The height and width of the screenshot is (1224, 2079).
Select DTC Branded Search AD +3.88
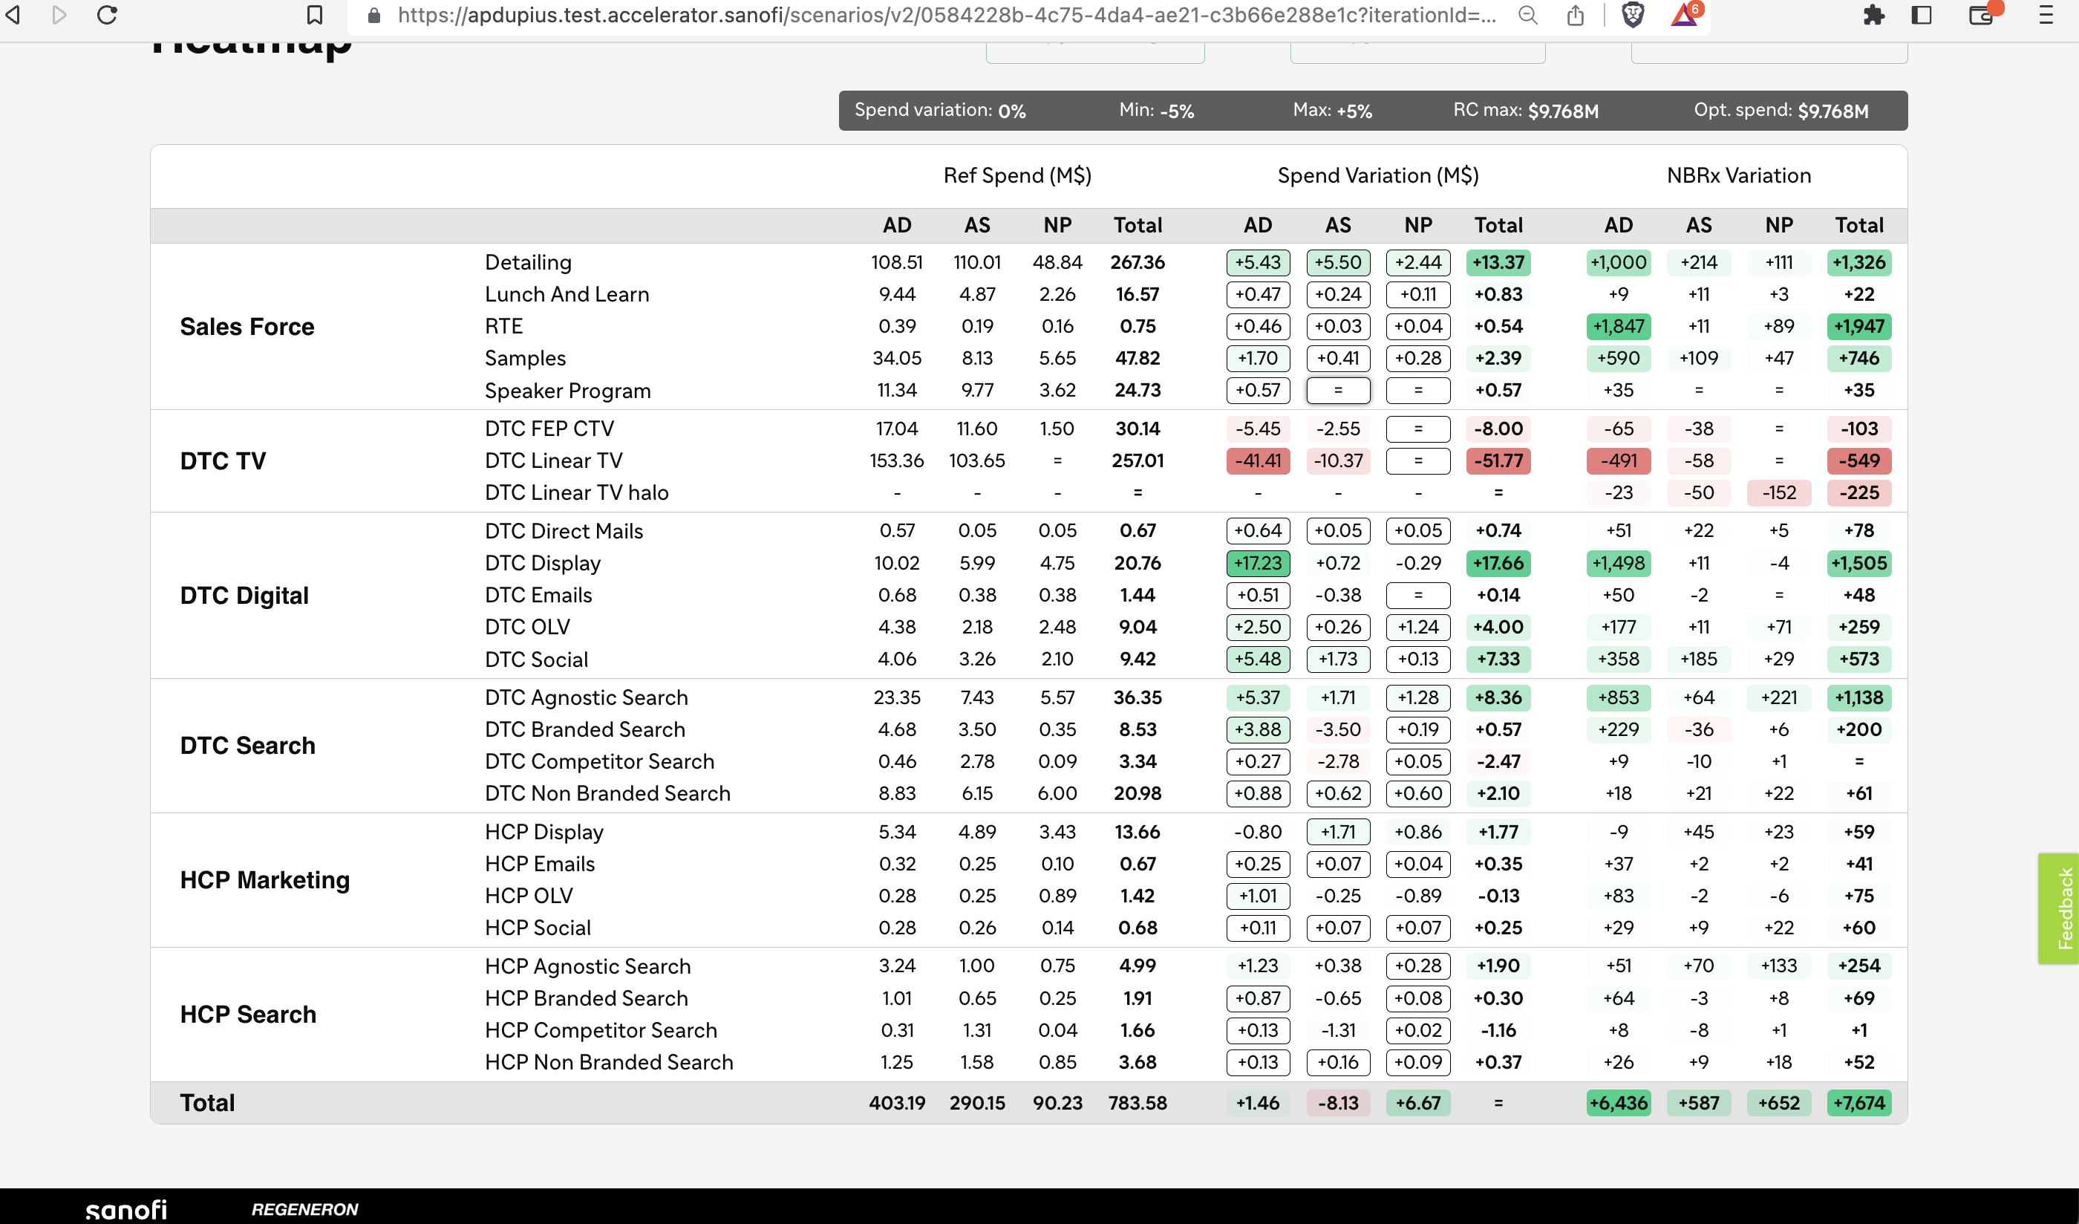[1257, 729]
